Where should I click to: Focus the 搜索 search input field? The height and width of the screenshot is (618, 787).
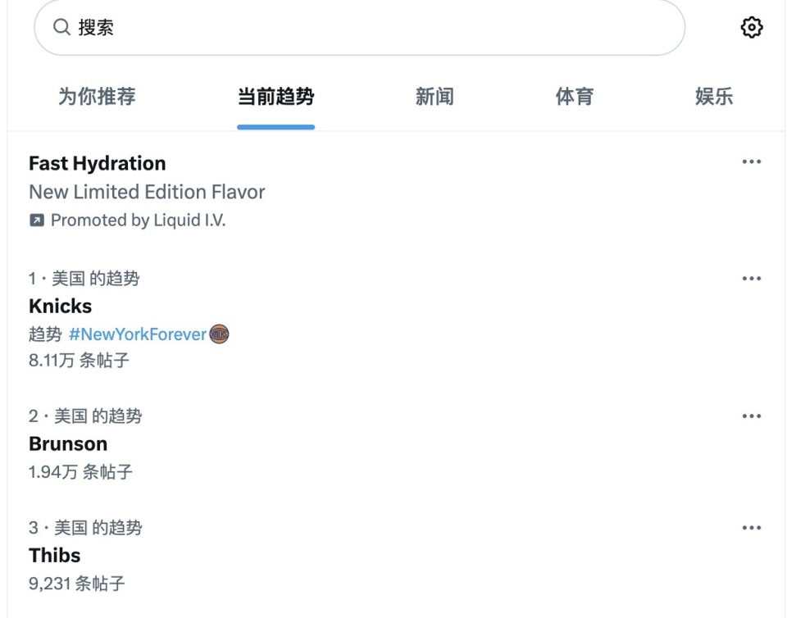(x=359, y=27)
